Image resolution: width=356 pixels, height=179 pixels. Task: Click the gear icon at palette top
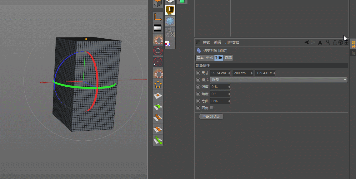170,2
